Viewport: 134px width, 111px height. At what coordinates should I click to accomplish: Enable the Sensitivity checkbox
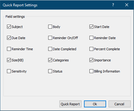click(9, 71)
